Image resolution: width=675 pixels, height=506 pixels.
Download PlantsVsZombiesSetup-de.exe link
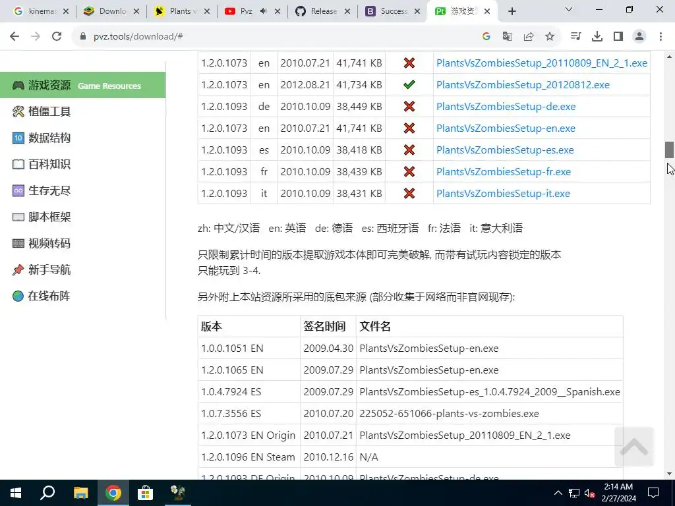[x=506, y=106]
